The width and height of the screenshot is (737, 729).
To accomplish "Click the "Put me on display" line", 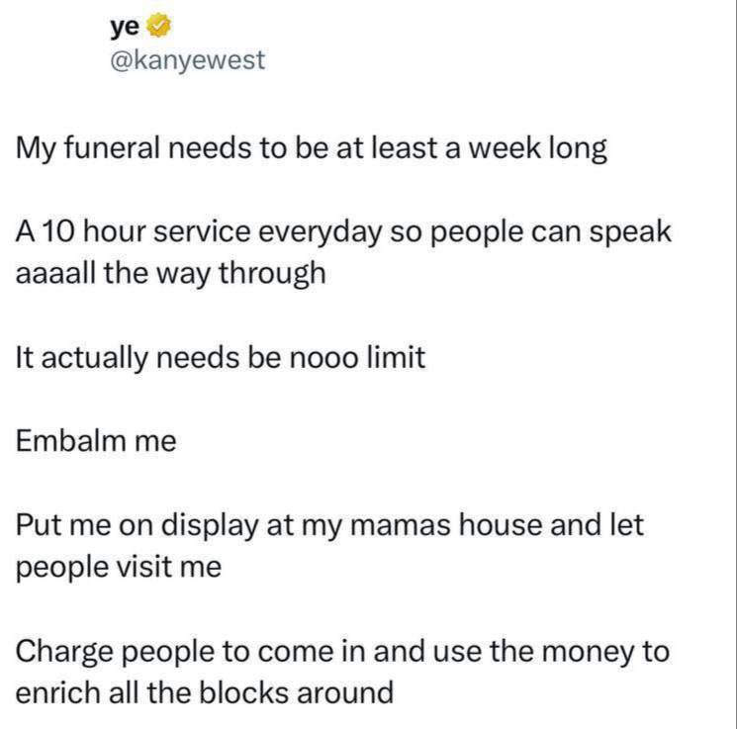I will coord(329,524).
